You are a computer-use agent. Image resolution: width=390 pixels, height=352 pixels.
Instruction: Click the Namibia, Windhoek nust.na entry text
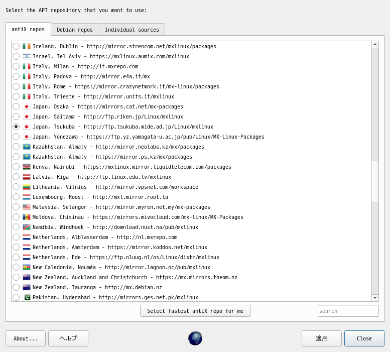(x=115, y=227)
